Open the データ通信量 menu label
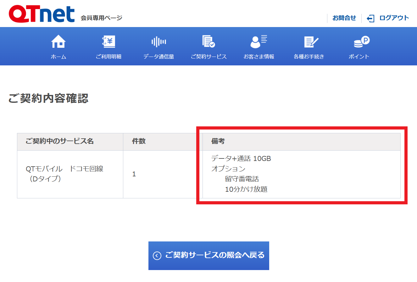The width and height of the screenshot is (417, 282). coord(158,57)
